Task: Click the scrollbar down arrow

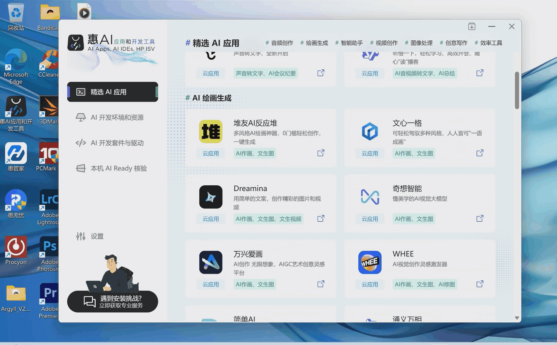Action: tap(517, 318)
